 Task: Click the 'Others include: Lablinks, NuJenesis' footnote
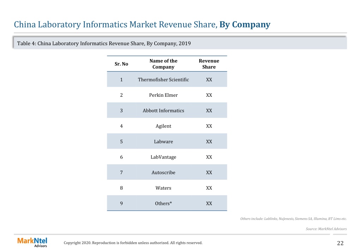pos(293,219)
